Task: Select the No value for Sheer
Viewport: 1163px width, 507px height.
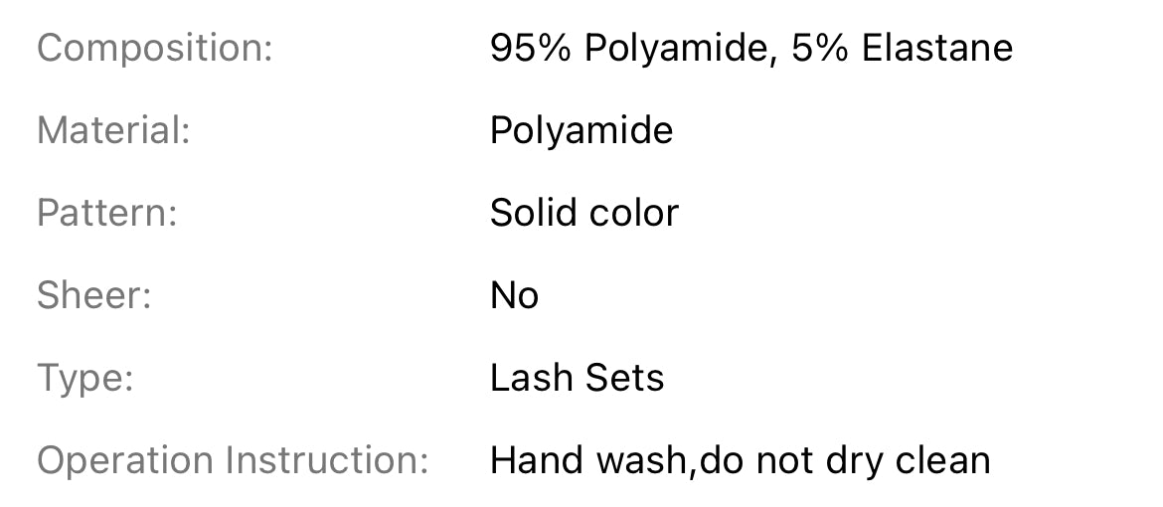Action: [x=514, y=295]
